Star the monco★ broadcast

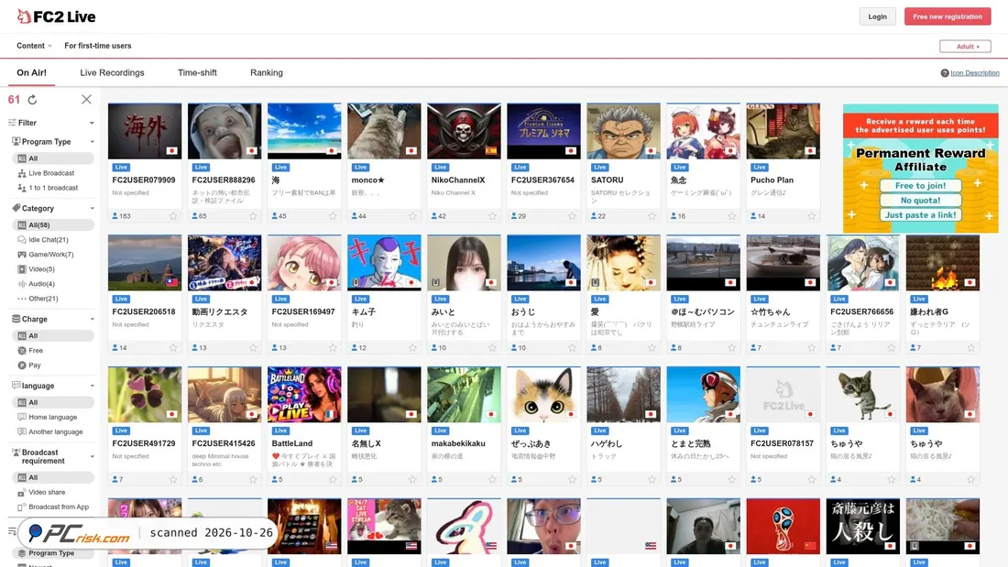(x=412, y=216)
